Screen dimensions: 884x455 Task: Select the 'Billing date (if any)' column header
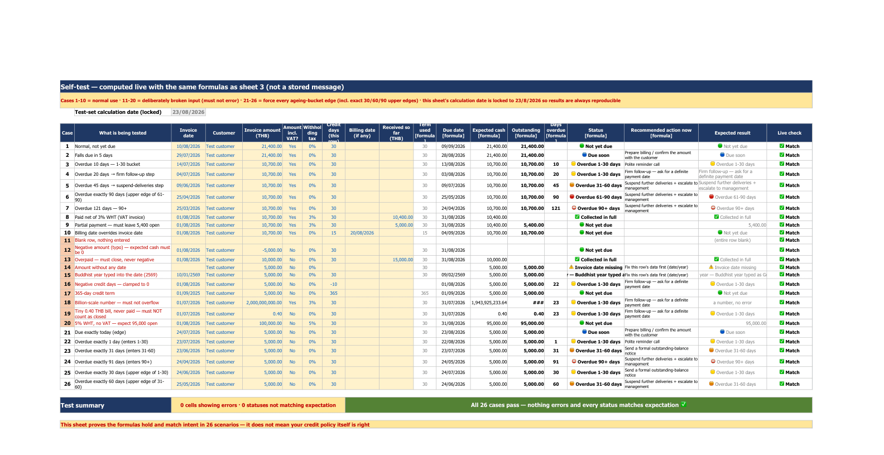click(x=362, y=133)
